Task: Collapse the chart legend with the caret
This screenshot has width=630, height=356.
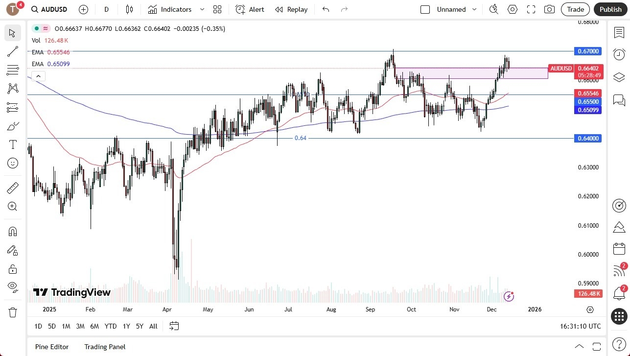Action: [x=38, y=76]
